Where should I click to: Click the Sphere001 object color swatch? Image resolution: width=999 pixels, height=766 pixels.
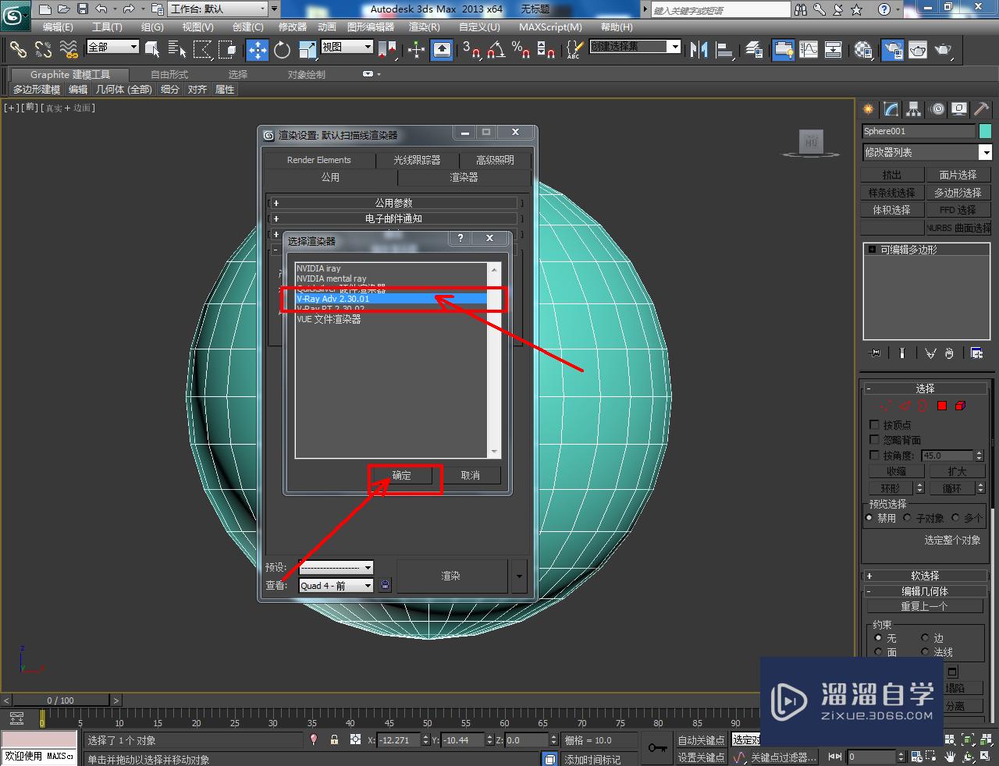(985, 131)
